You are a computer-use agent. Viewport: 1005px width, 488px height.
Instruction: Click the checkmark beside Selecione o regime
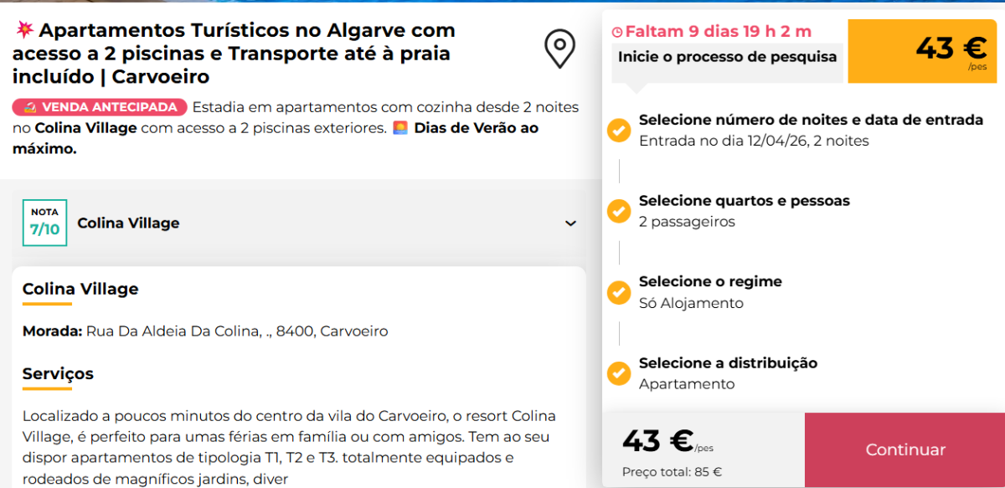[x=619, y=292]
